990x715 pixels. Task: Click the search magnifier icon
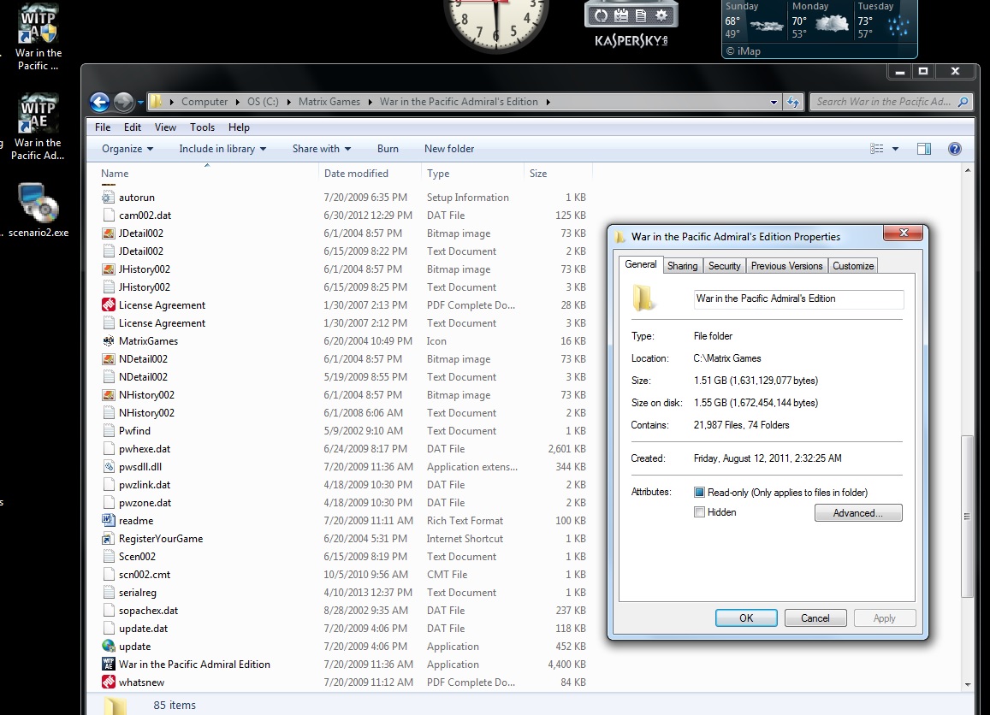click(963, 102)
